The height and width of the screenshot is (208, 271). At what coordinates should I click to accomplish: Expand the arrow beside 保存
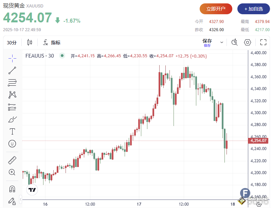pos(222,42)
